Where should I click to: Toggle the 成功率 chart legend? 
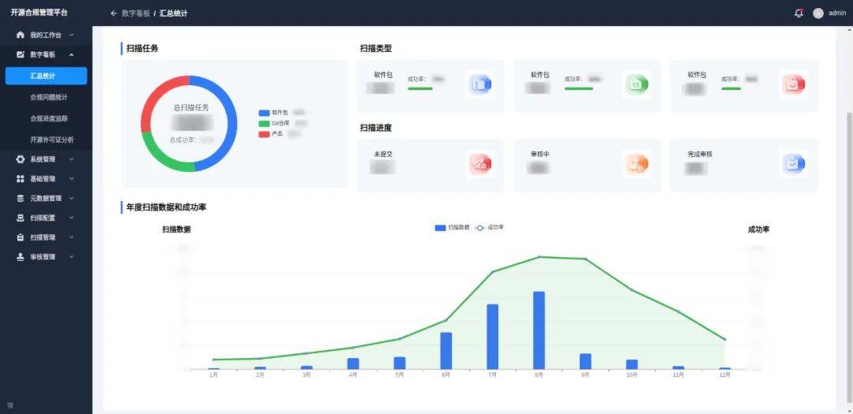coord(489,228)
